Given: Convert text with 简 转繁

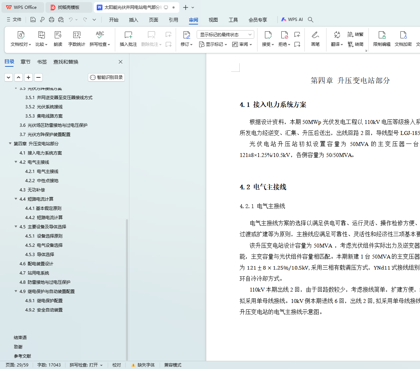Looking at the screenshot, I should point(355,34).
